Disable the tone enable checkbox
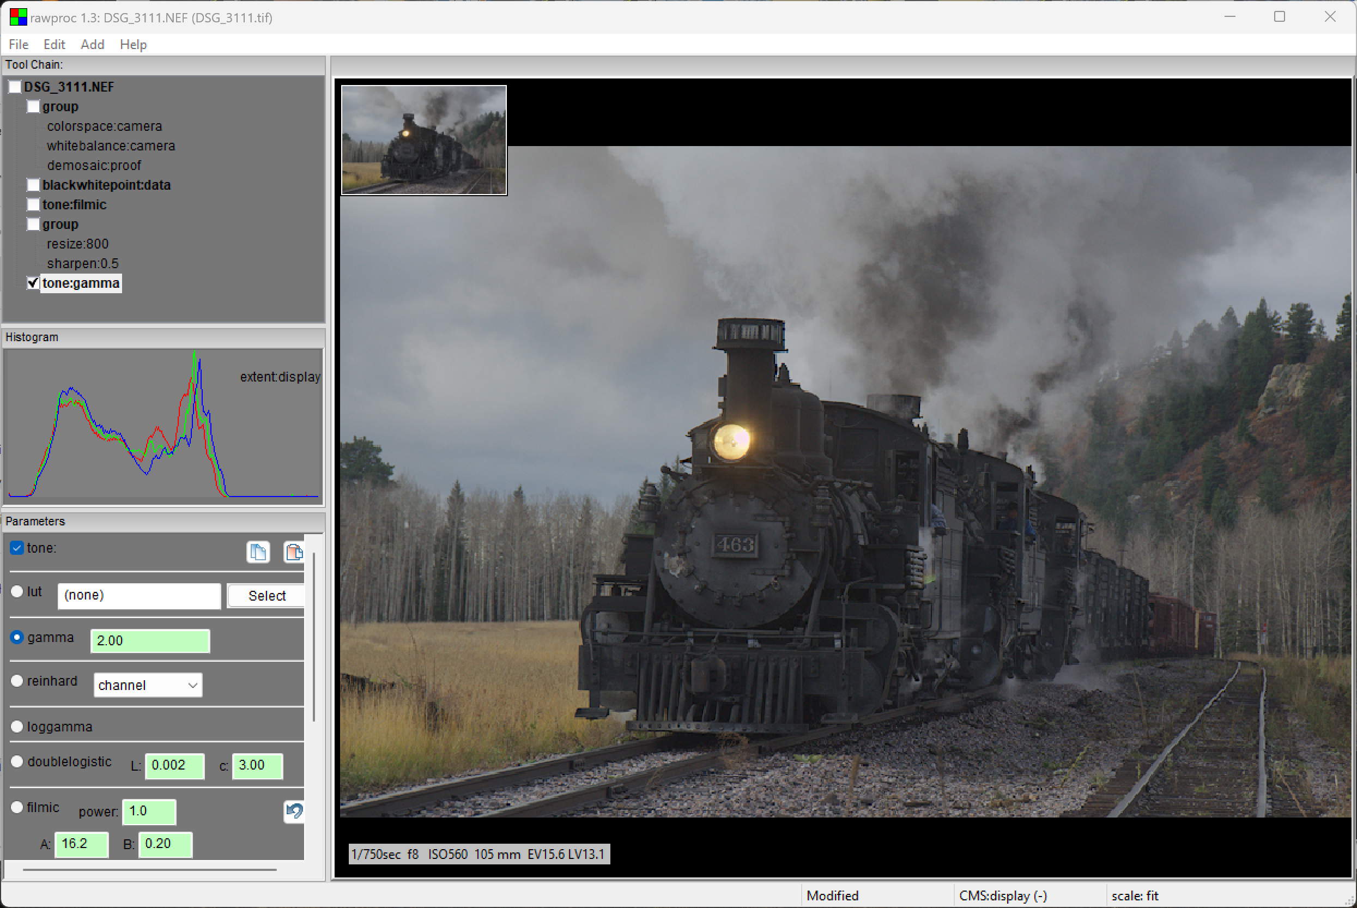The image size is (1357, 908). tap(17, 548)
